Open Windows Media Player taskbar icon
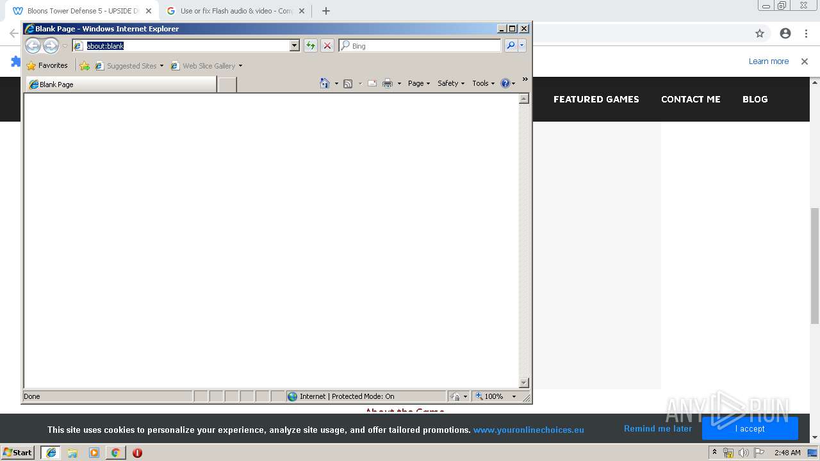 [94, 453]
